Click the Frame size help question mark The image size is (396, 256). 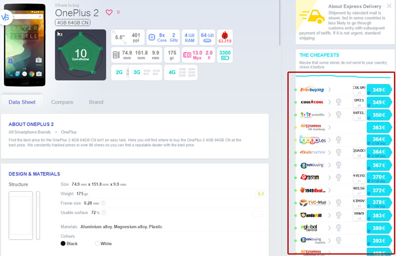103,203
